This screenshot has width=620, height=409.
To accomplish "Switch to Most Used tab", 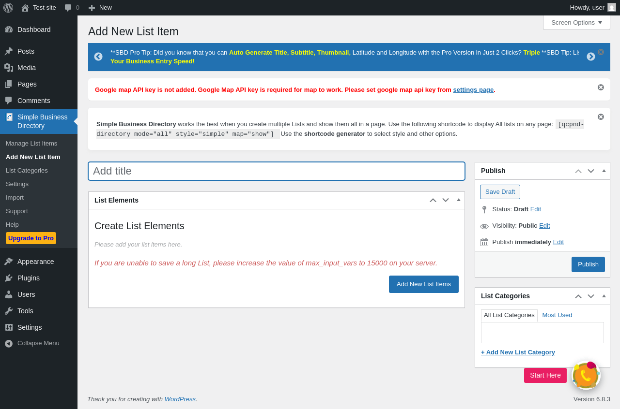I will click(557, 315).
